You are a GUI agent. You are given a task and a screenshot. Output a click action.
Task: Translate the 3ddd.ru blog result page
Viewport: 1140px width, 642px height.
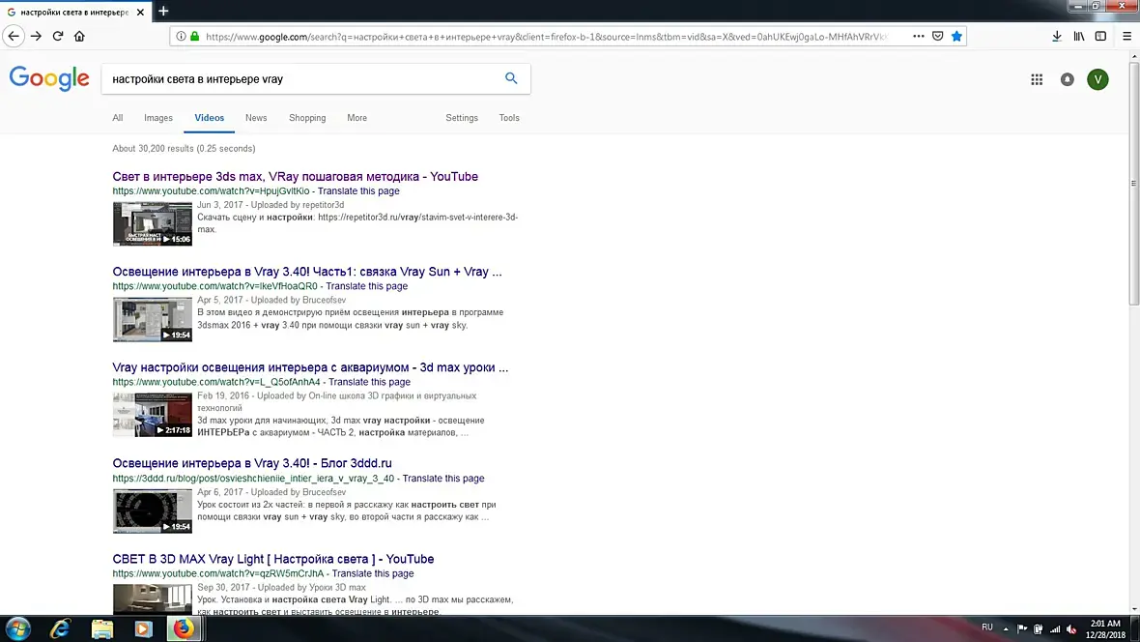(443, 479)
